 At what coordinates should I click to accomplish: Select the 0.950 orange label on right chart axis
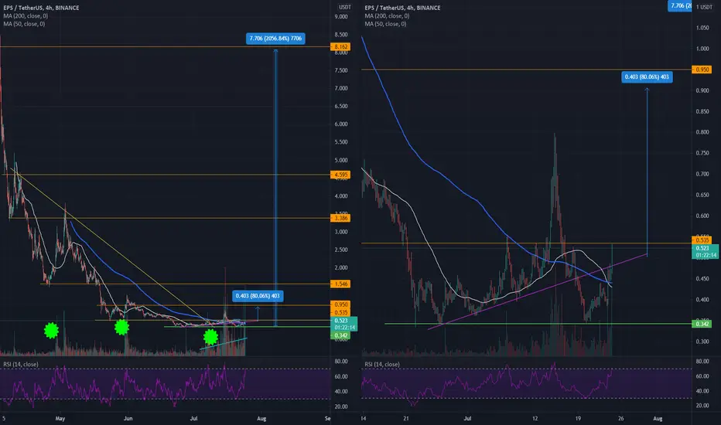click(702, 70)
